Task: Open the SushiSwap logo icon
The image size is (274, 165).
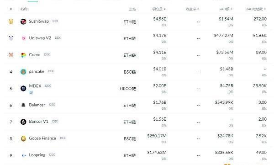Action: [23, 21]
